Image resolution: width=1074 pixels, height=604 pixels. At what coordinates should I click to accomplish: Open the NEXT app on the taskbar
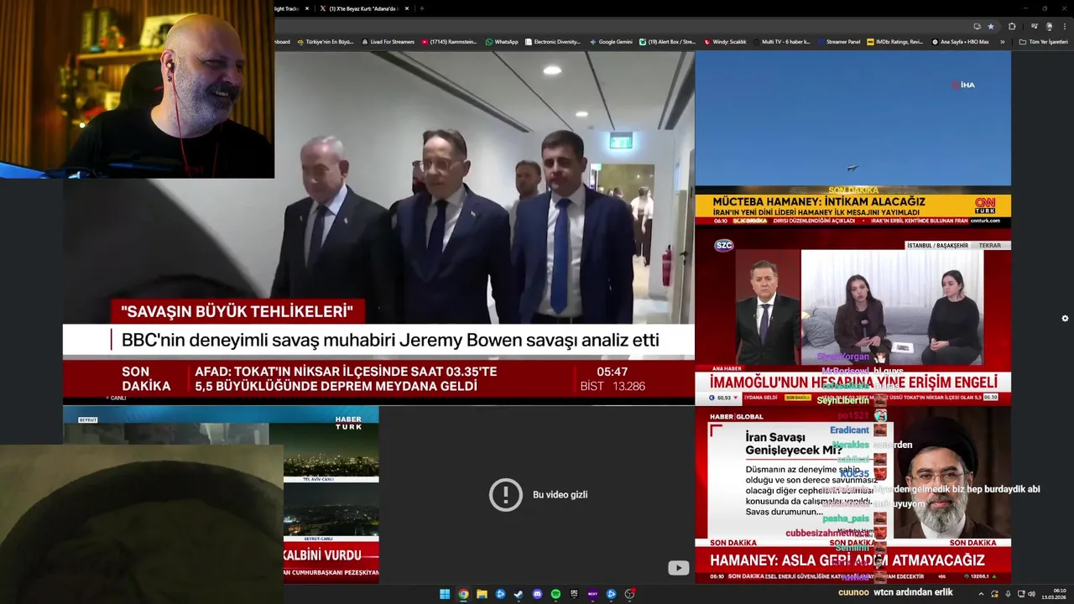(x=592, y=594)
